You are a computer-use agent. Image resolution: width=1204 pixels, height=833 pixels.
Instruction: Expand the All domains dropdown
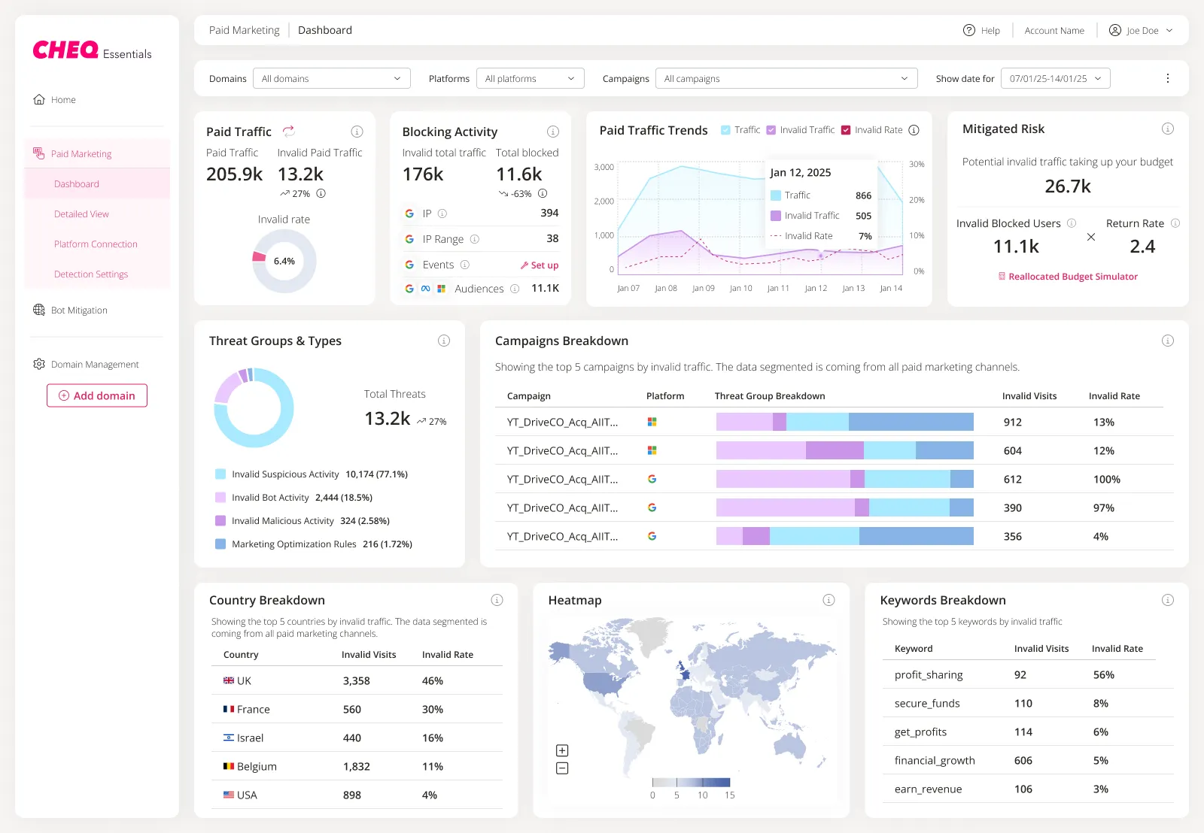(332, 78)
